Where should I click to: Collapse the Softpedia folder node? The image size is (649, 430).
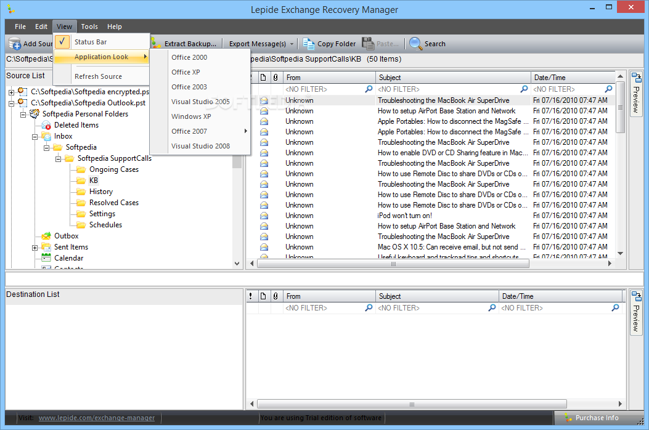[x=47, y=148]
